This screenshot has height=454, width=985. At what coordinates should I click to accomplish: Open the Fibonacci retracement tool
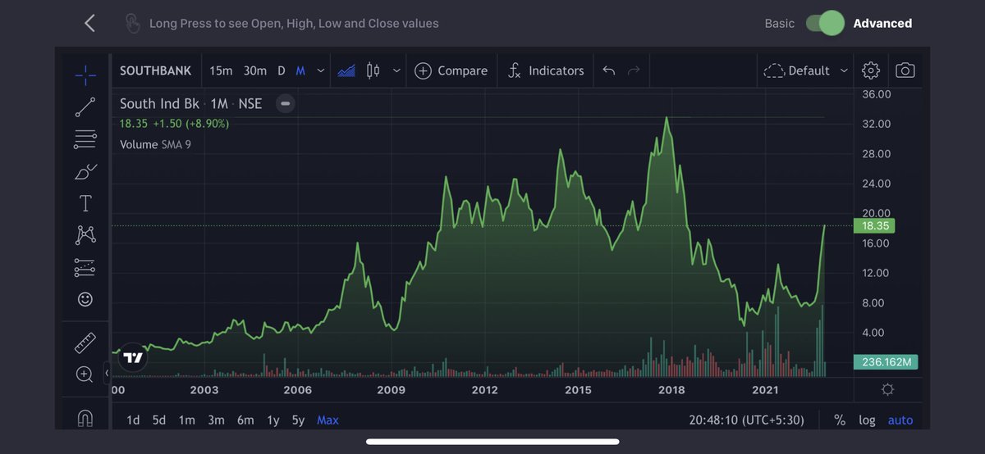85,139
